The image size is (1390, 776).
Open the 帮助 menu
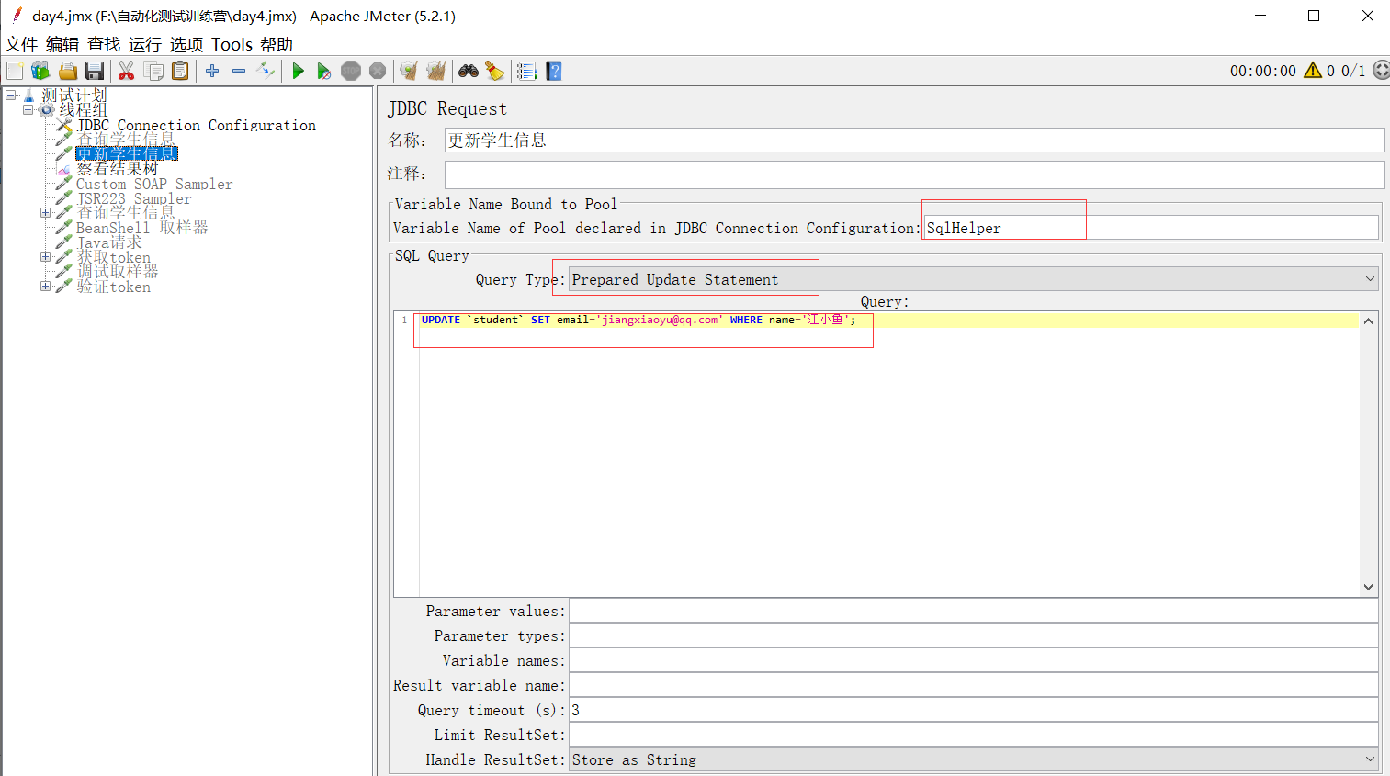277,44
